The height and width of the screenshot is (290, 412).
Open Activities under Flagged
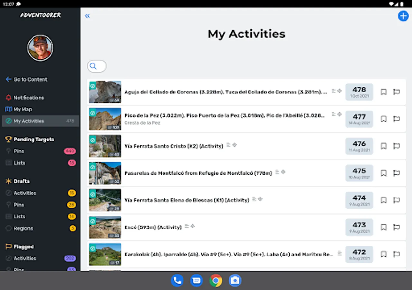tap(40, 258)
